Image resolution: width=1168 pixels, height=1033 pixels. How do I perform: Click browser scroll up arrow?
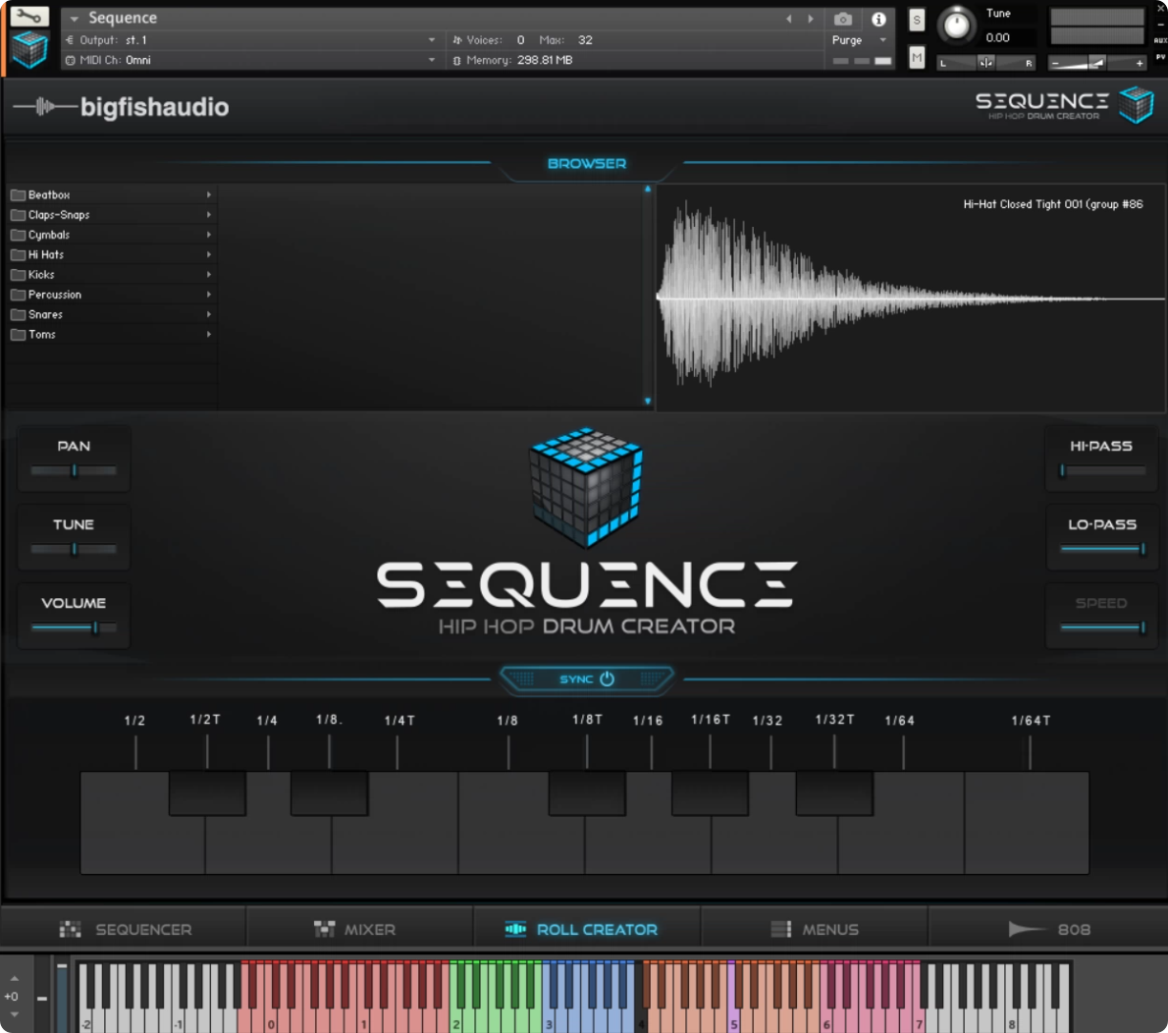pyautogui.click(x=648, y=190)
